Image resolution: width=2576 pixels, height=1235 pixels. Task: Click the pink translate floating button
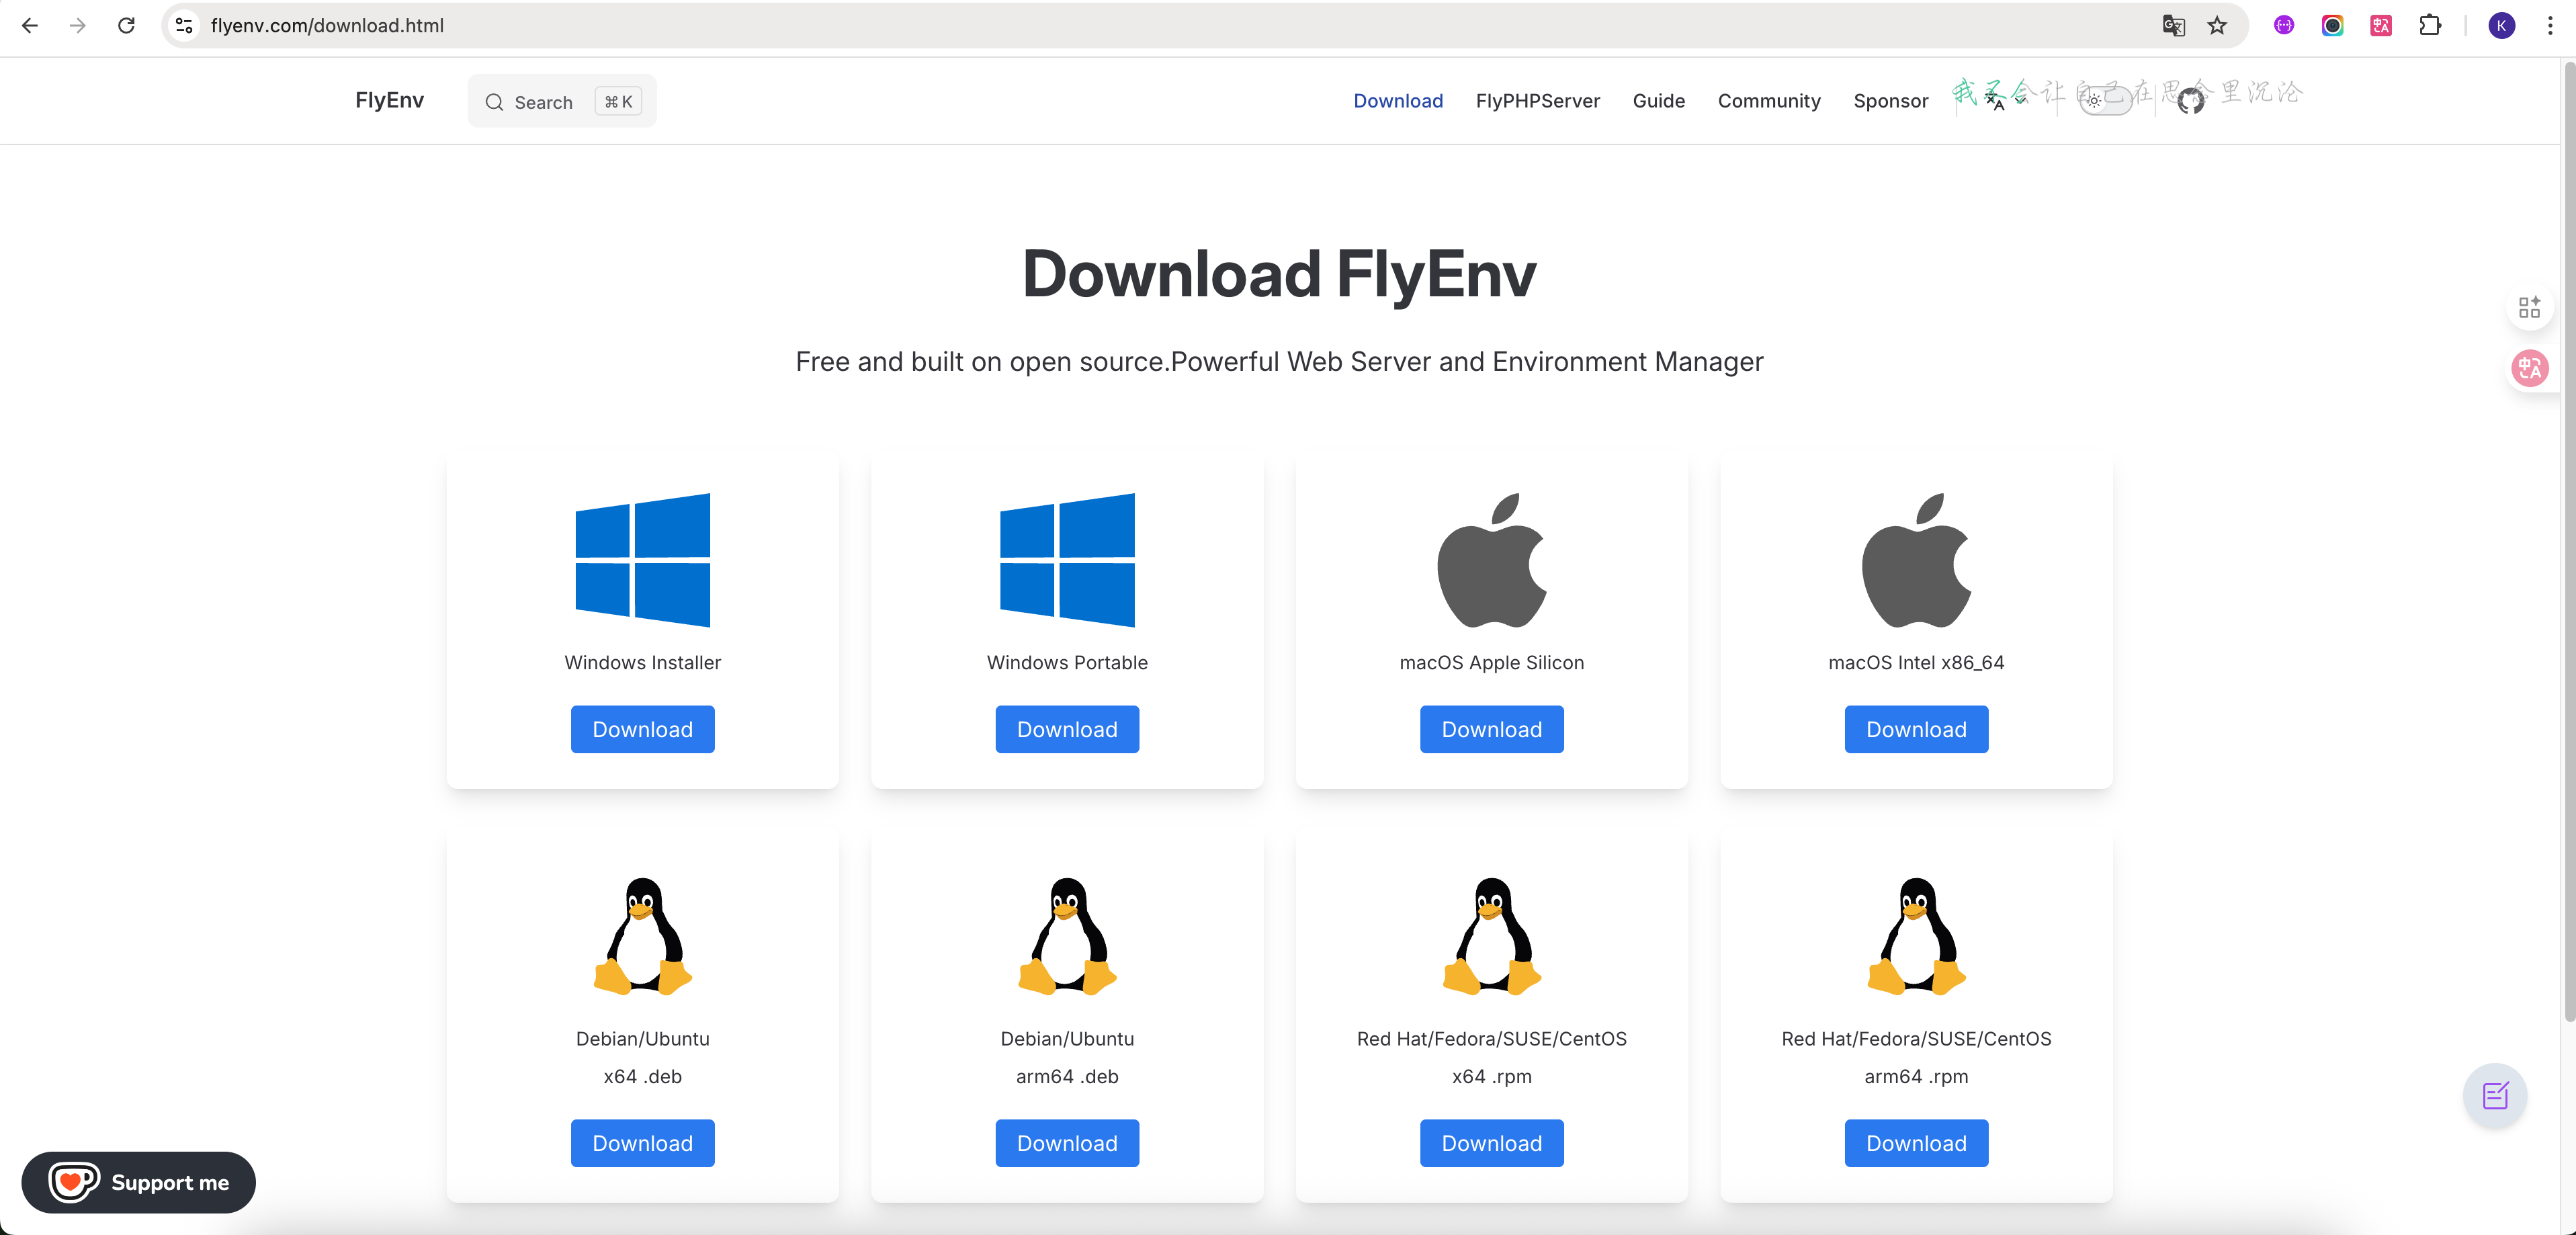click(x=2529, y=368)
